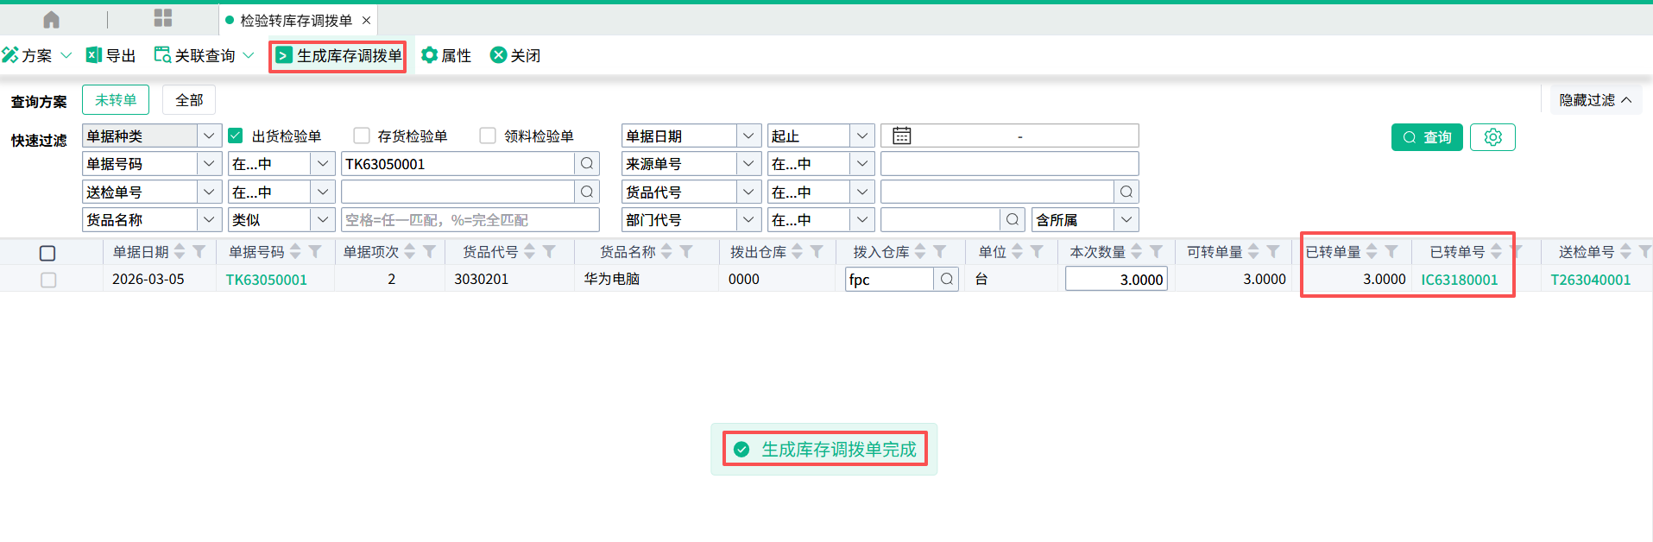The width and height of the screenshot is (1653, 542).
Task: Enable the 存货检验单 checkbox
Action: 362,135
